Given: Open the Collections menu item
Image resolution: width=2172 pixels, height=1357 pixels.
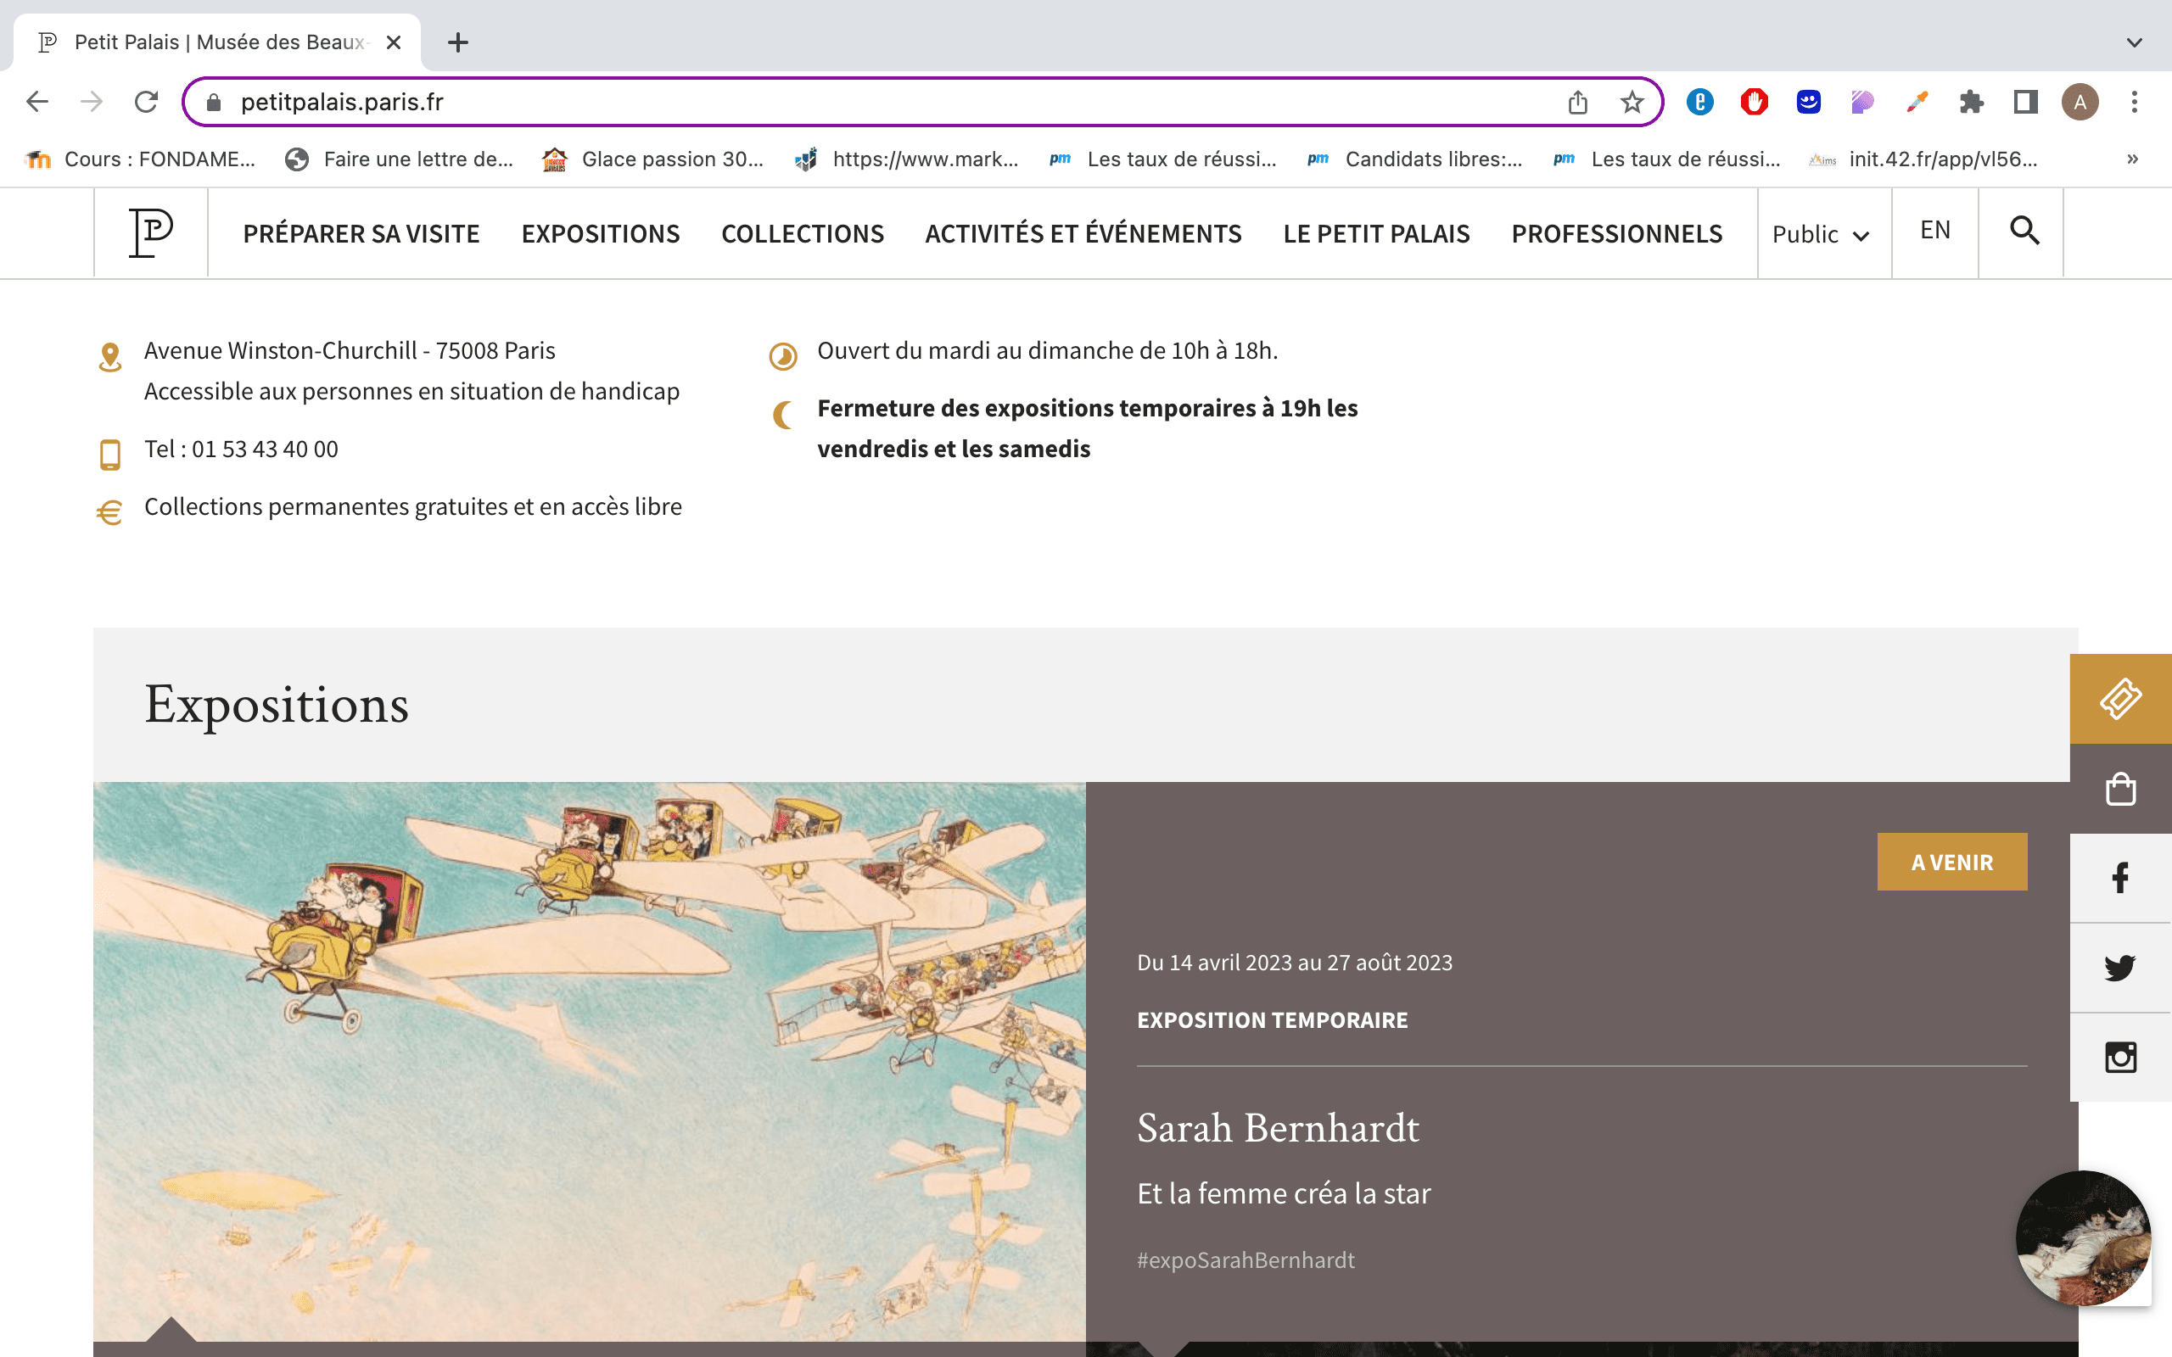Looking at the screenshot, I should pyautogui.click(x=803, y=234).
